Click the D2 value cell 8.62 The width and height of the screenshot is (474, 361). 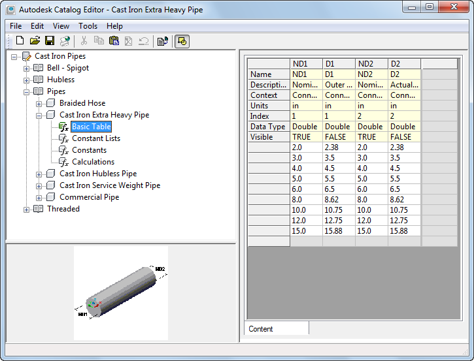(404, 200)
